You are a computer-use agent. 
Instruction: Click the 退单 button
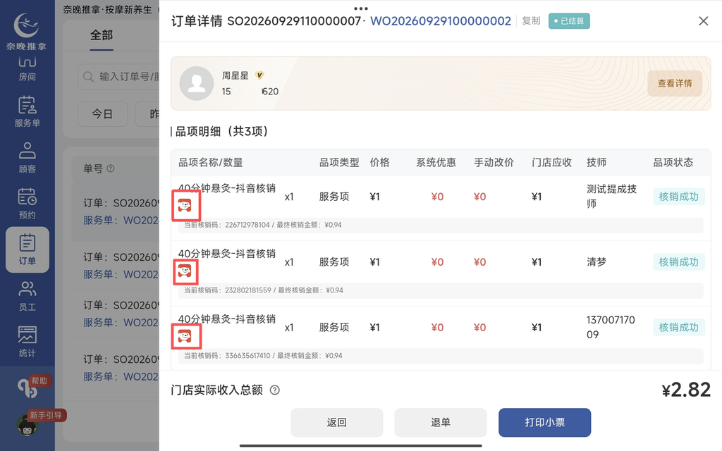(x=441, y=423)
